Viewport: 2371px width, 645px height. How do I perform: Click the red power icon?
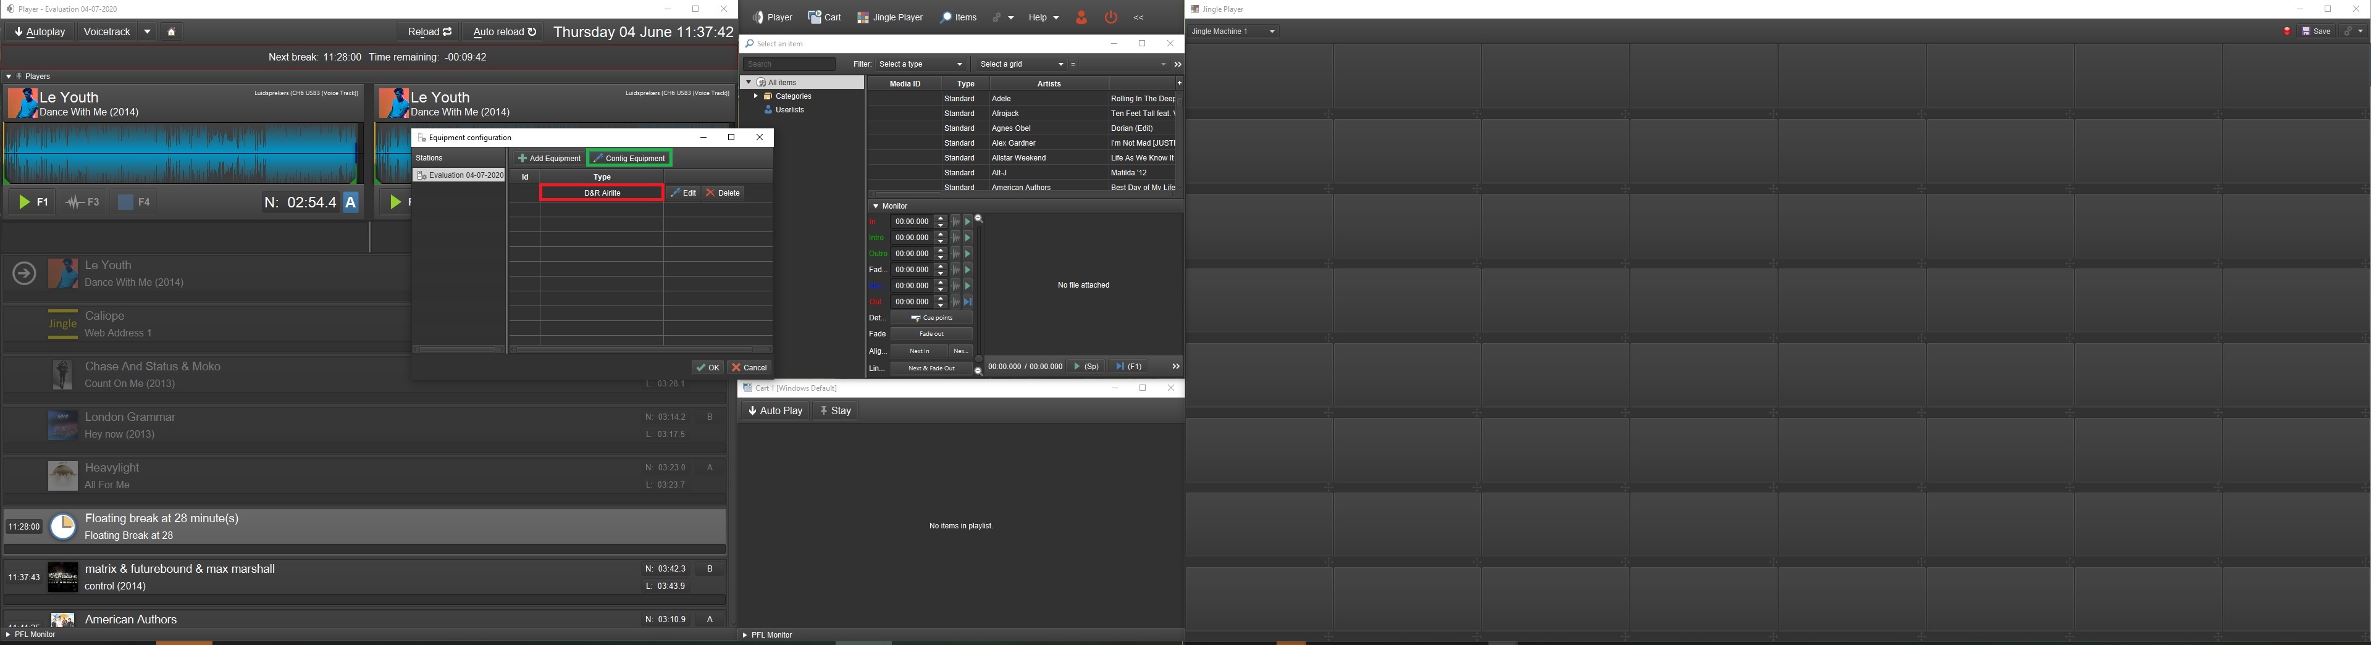click(x=1111, y=17)
